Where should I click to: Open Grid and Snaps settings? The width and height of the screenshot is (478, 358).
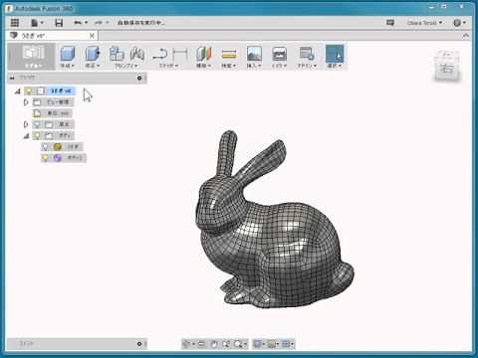(272, 344)
